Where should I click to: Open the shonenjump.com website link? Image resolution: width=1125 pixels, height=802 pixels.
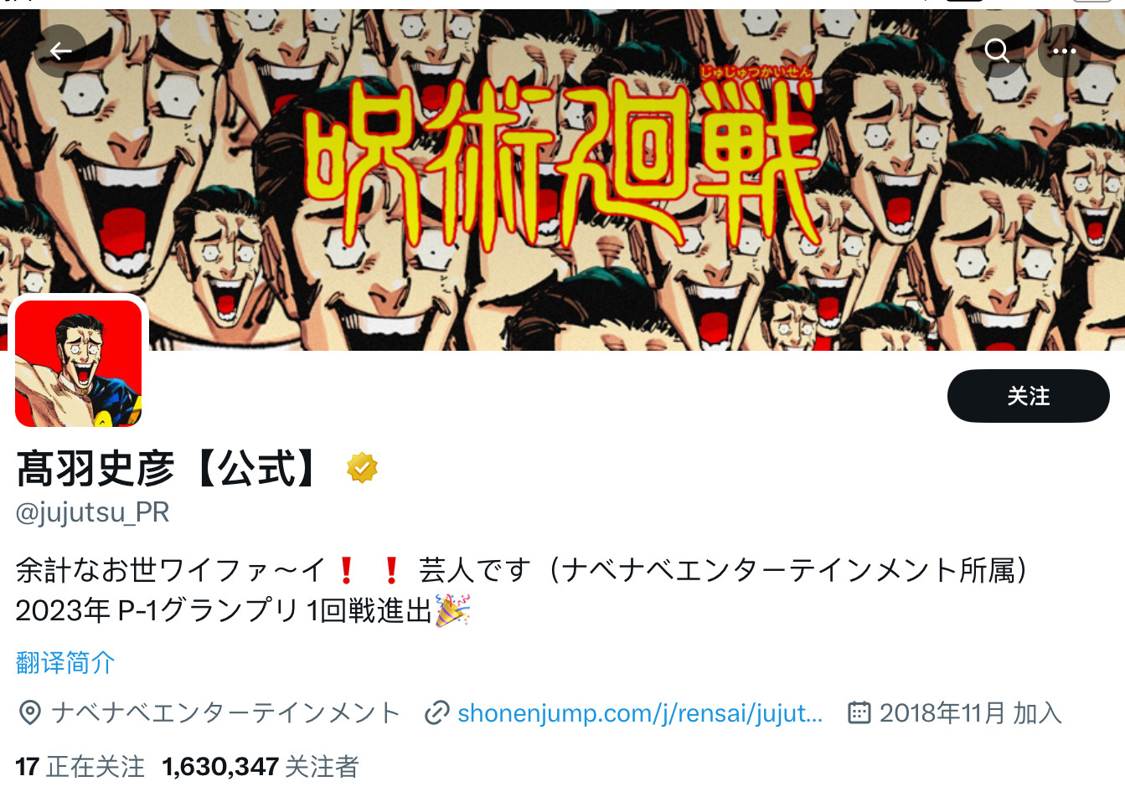(x=640, y=713)
